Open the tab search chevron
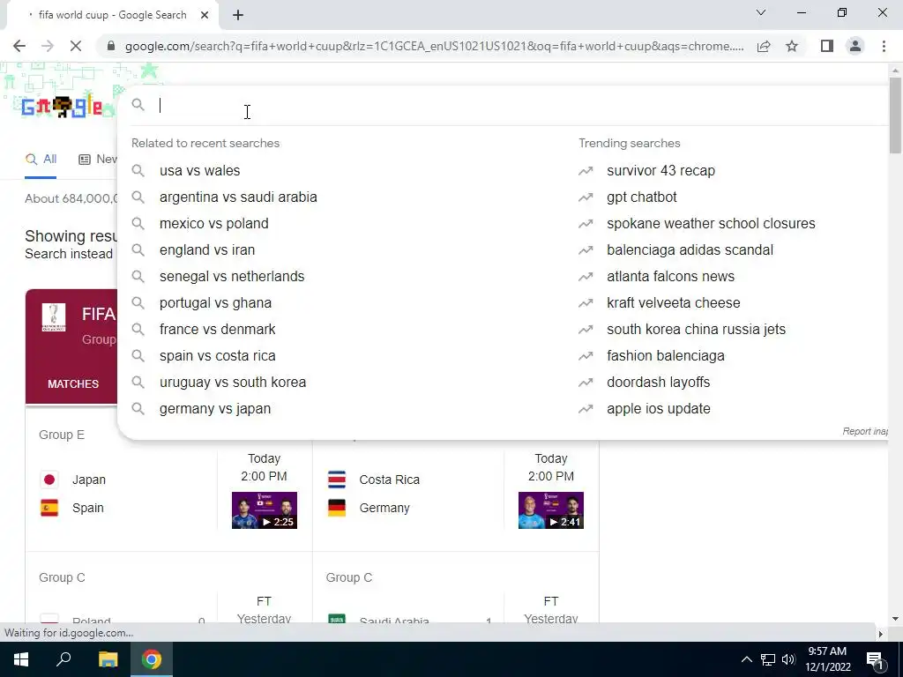Screen dimensions: 903x677 tap(761, 12)
